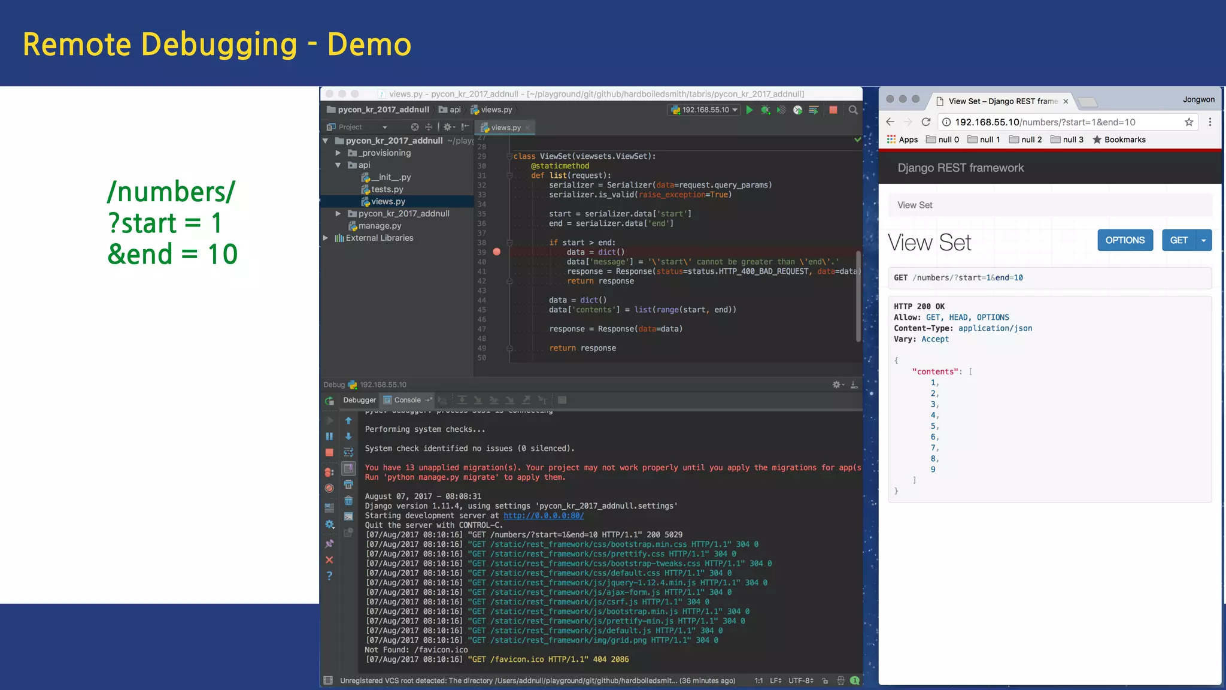Viewport: 1226px width, 690px height.
Task: Select the views.py editor tab
Action: [x=505, y=128]
